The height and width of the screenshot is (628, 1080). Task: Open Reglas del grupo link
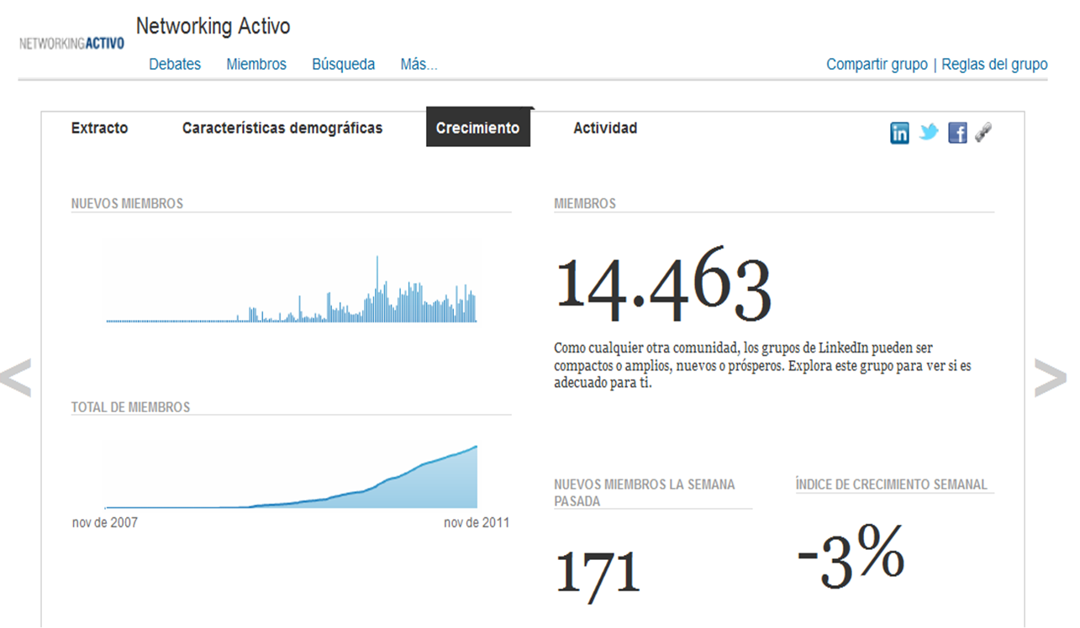click(994, 64)
